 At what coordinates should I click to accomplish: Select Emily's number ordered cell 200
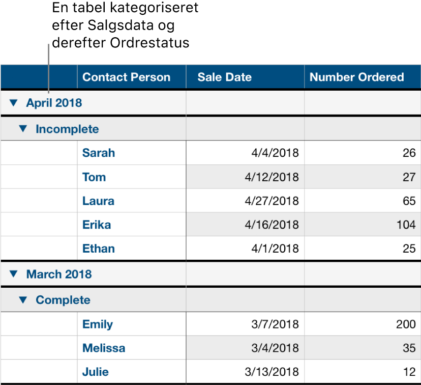point(406,324)
